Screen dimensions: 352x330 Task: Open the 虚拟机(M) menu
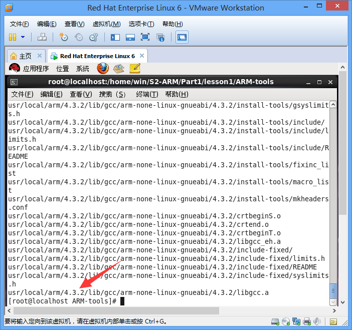pyautogui.click(x=106, y=24)
